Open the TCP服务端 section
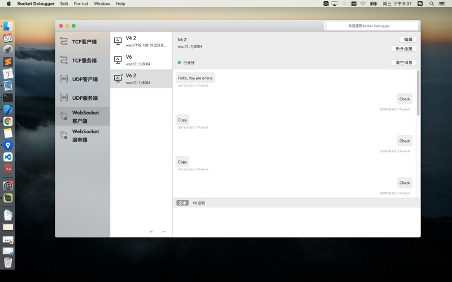Screen dimensions: 452x282 click(x=82, y=60)
